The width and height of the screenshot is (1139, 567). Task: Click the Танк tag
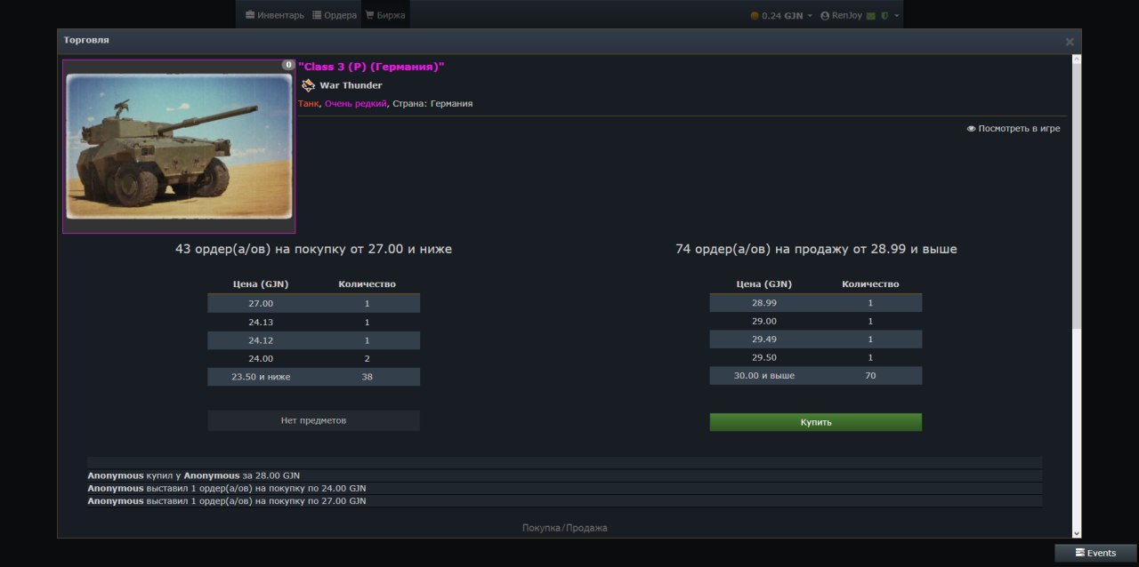point(308,103)
